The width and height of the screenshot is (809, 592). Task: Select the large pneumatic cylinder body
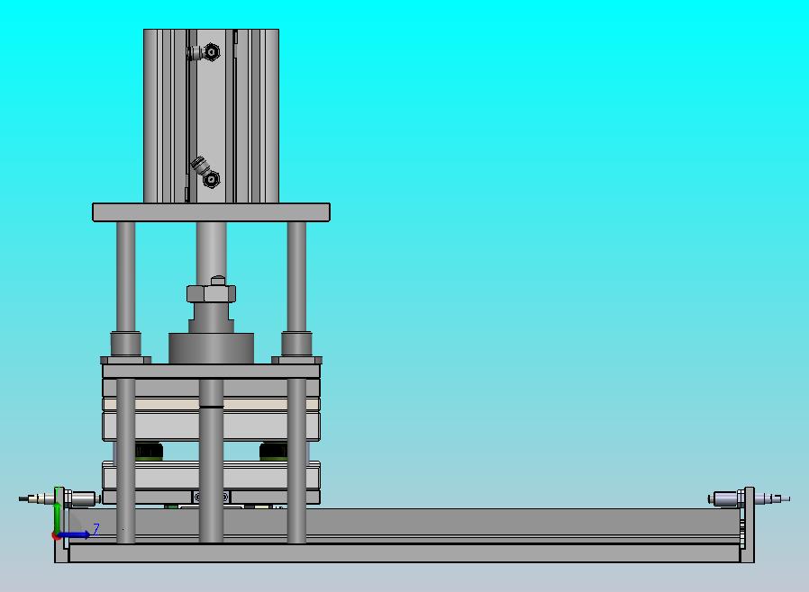pyautogui.click(x=211, y=116)
